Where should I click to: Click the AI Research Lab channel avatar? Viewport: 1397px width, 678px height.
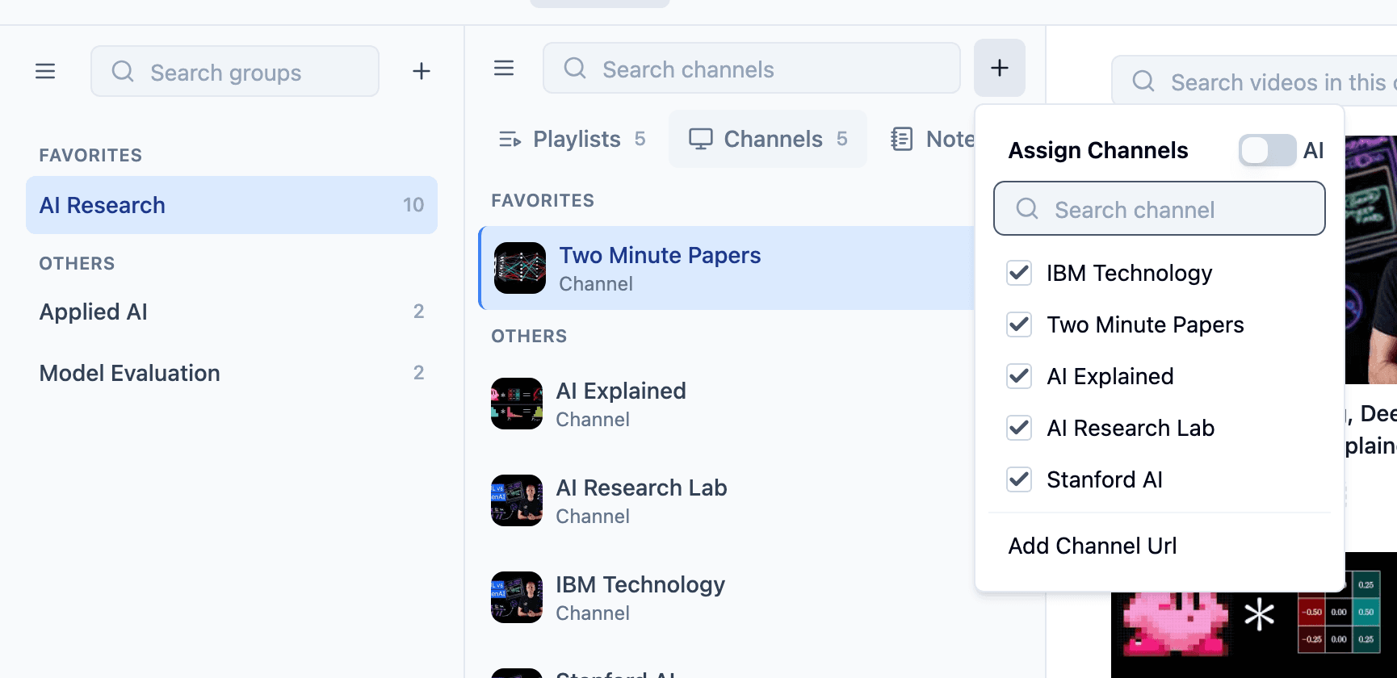pos(517,500)
